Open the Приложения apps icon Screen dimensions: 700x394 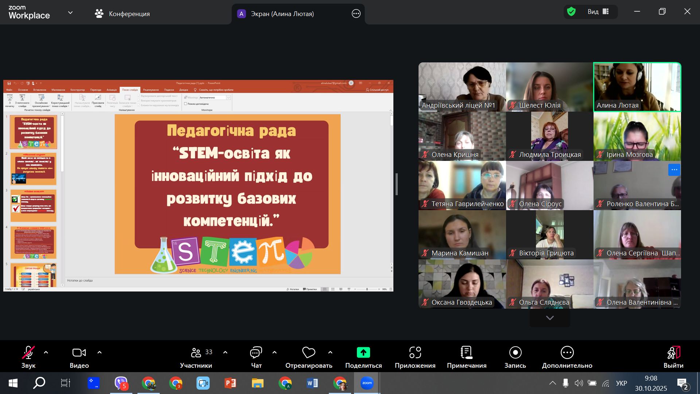pyautogui.click(x=415, y=352)
